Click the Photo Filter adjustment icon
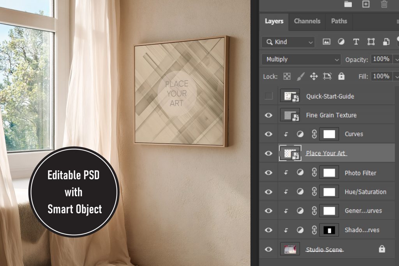Image resolution: width=399 pixels, height=266 pixels. click(x=300, y=173)
